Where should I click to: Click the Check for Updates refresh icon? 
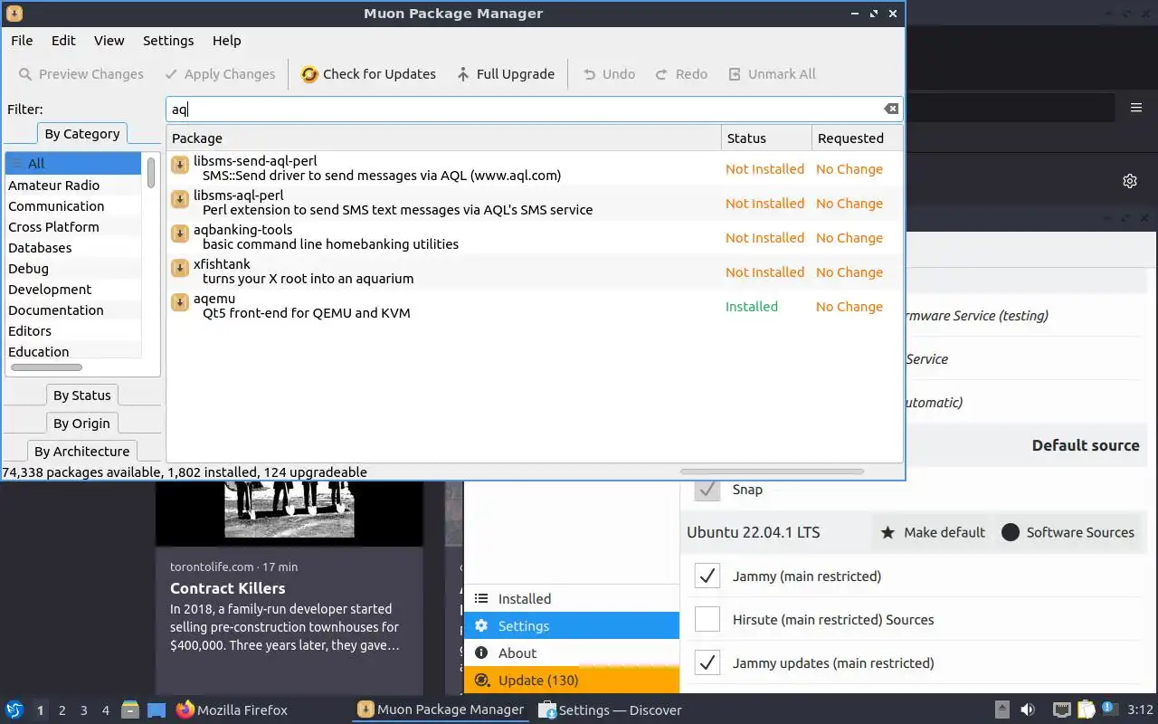[309, 74]
